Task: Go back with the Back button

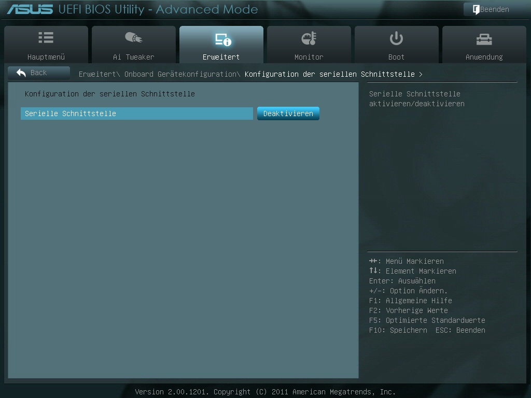Action: coord(38,73)
